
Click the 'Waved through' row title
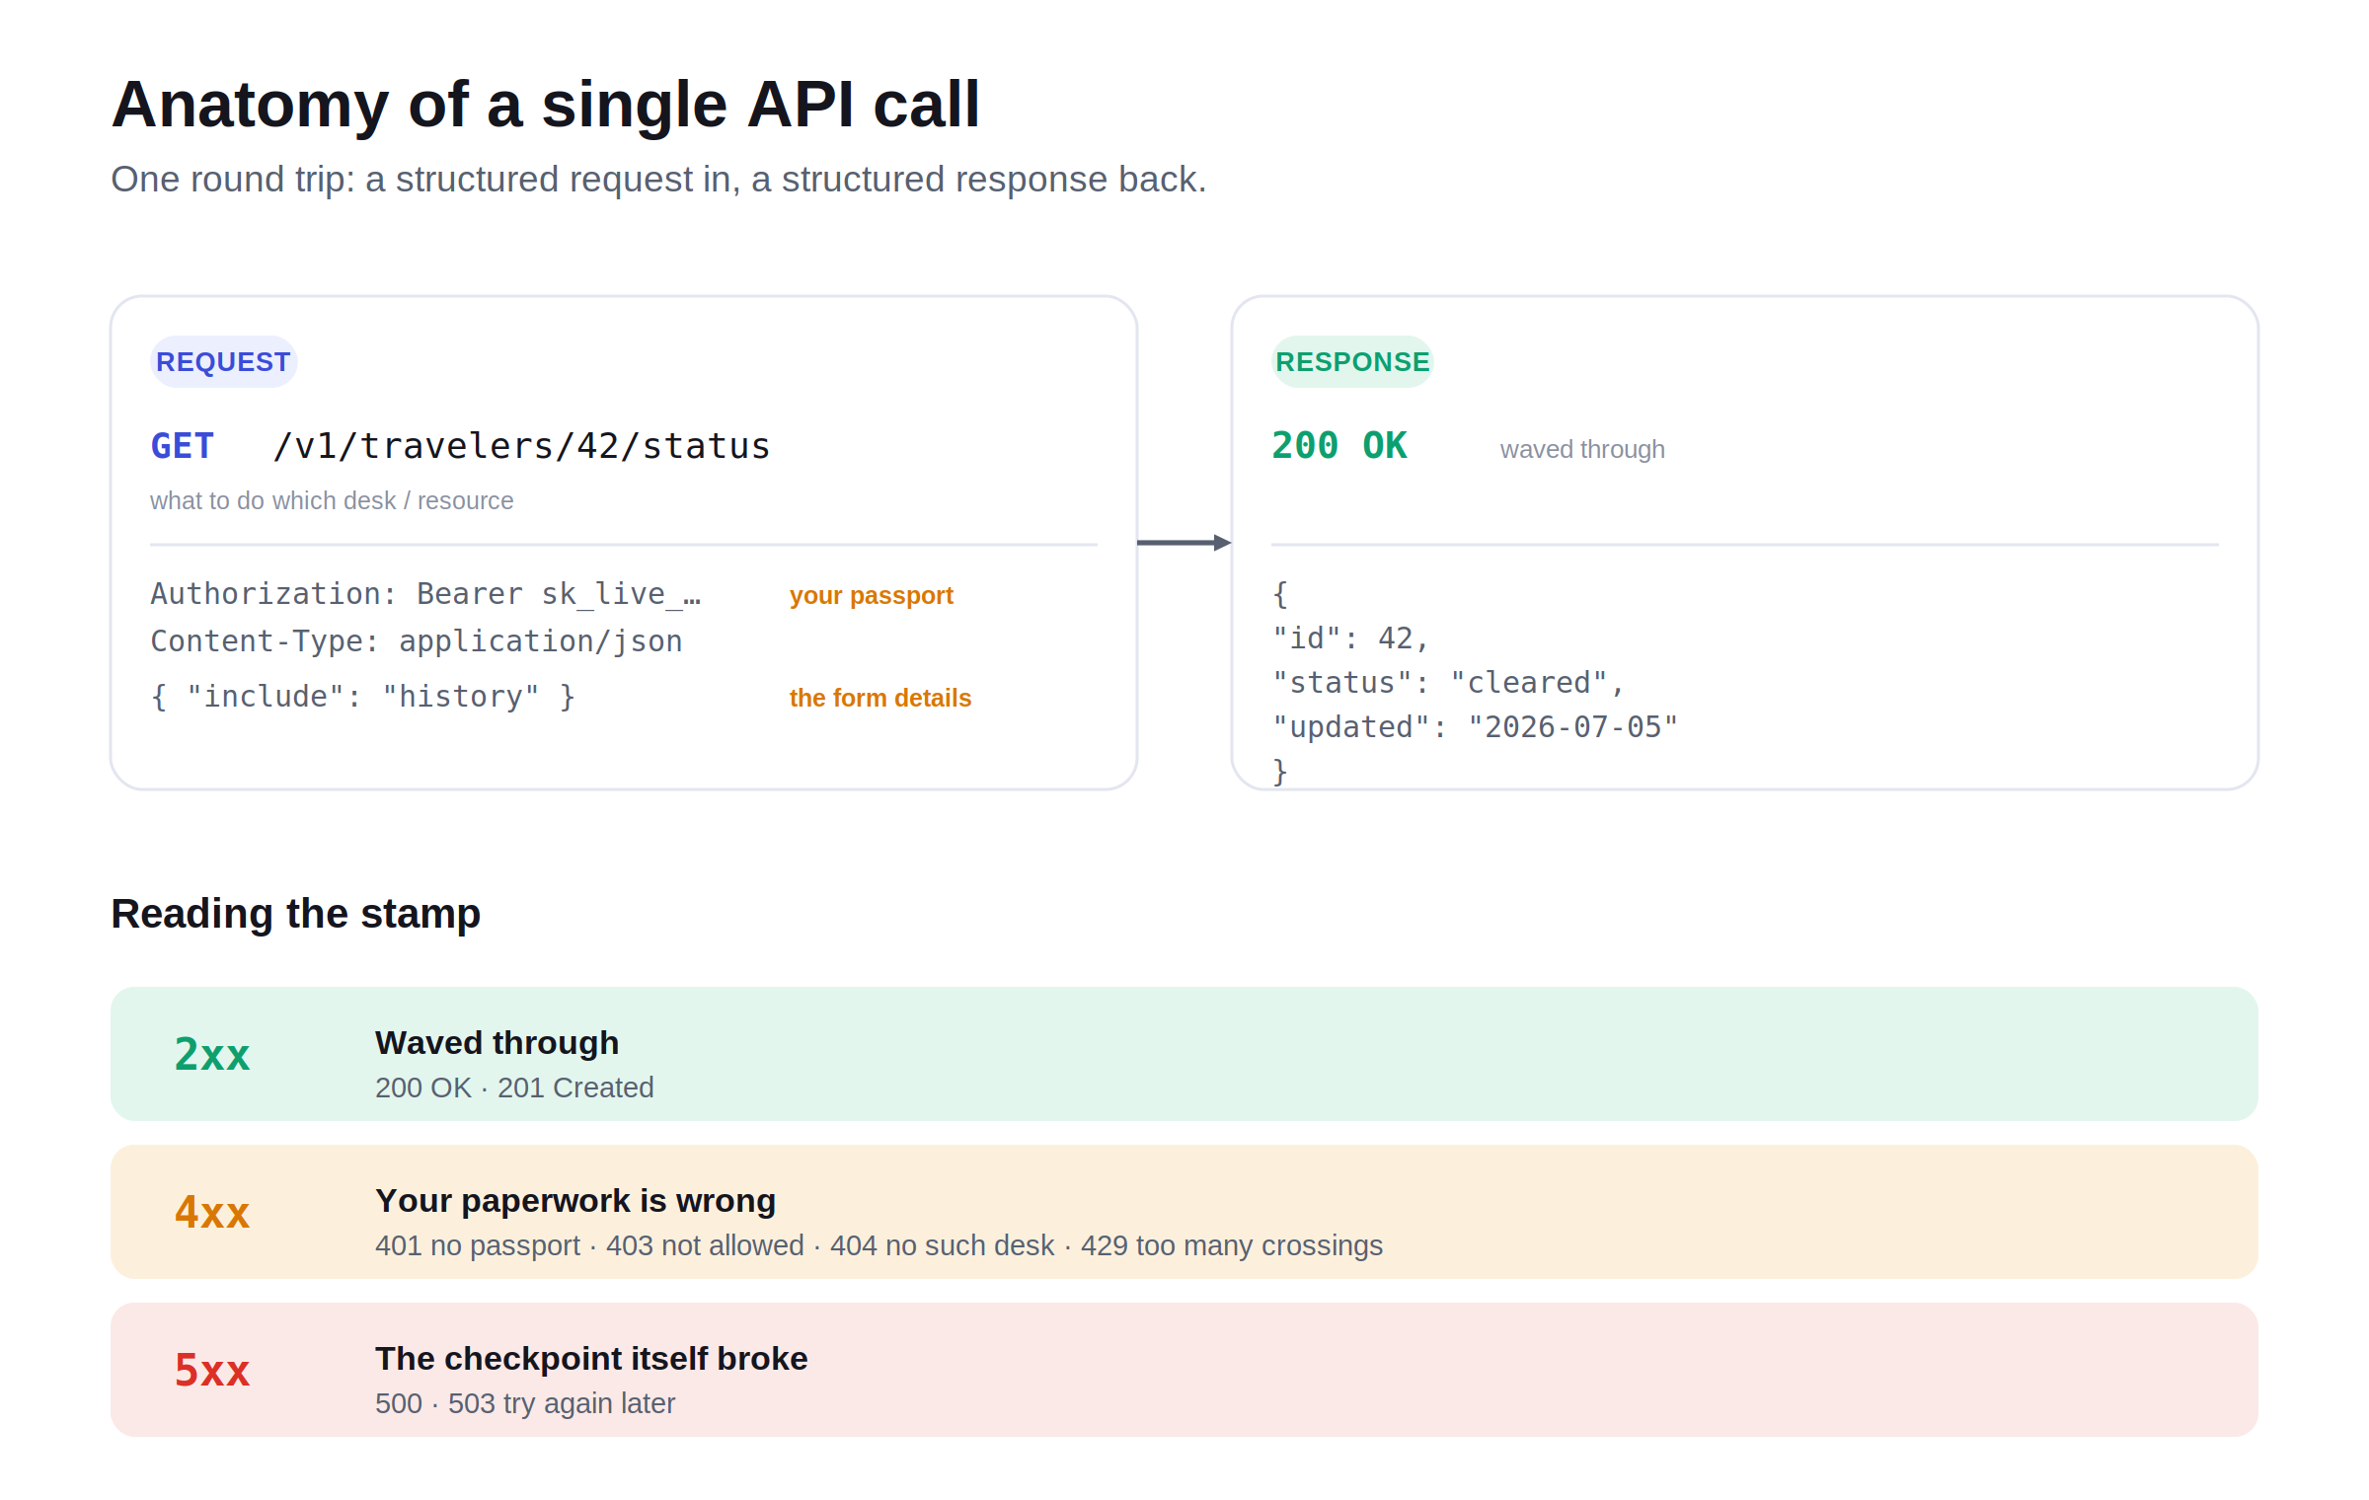(497, 1043)
